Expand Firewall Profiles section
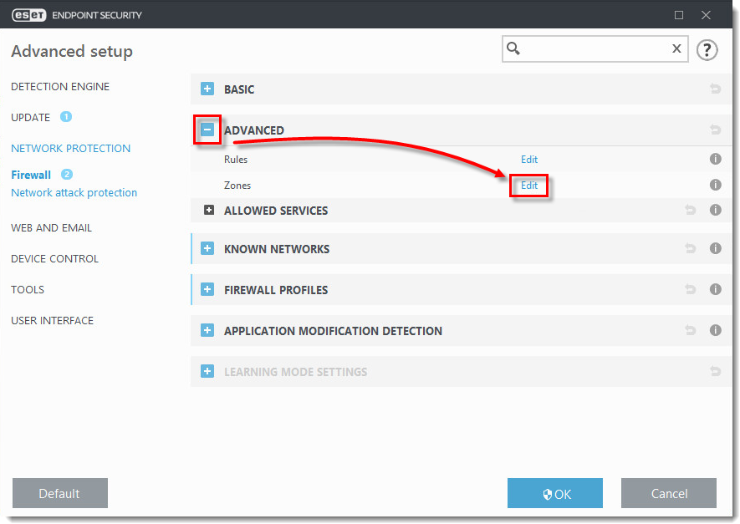This screenshot has height=524, width=740. click(207, 290)
